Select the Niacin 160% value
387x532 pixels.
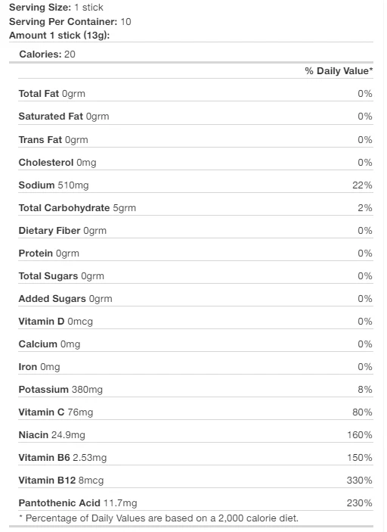360,434
